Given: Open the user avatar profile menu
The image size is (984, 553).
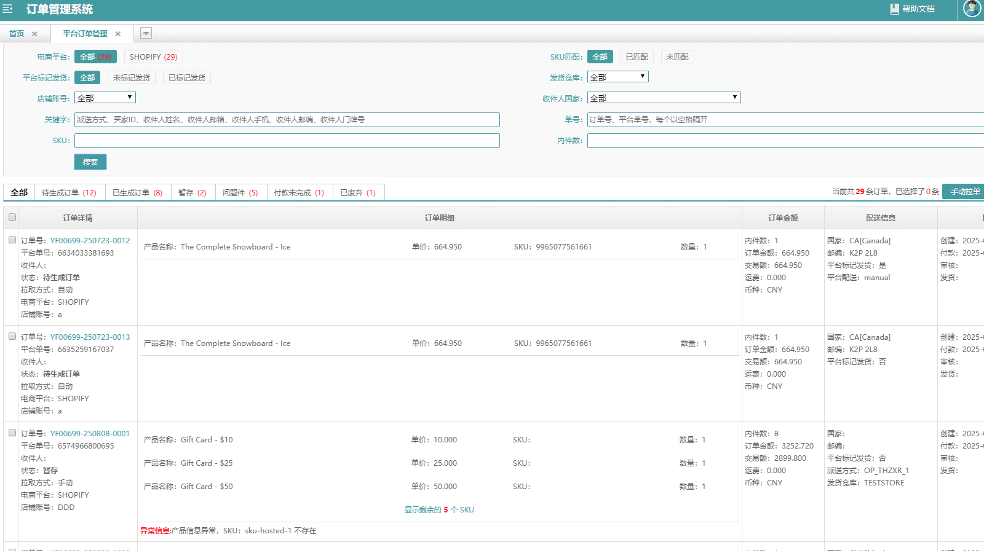Looking at the screenshot, I should (972, 9).
